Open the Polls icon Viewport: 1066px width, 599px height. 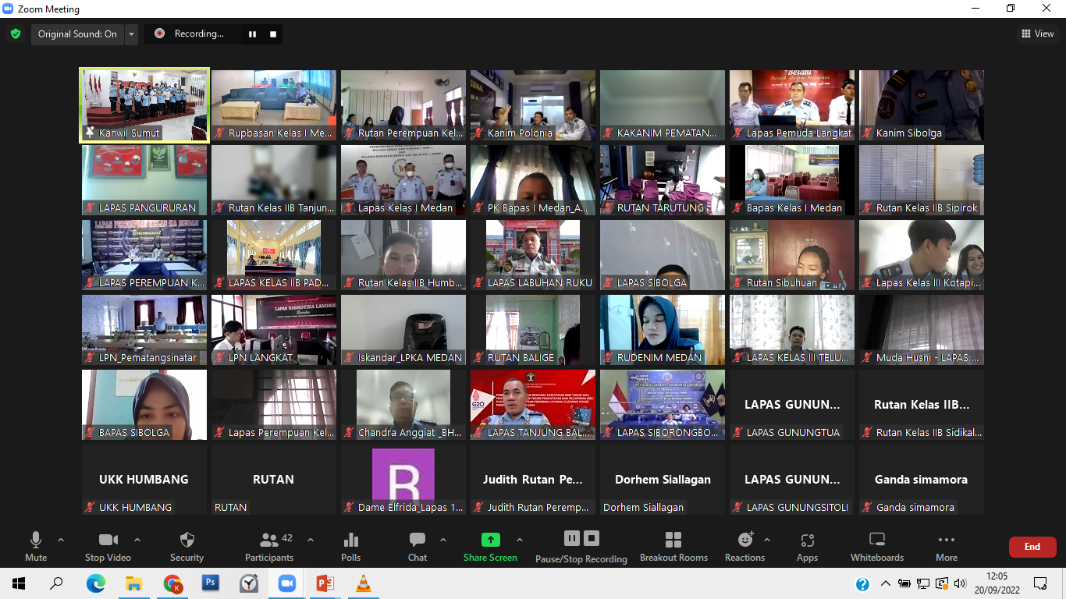point(351,546)
